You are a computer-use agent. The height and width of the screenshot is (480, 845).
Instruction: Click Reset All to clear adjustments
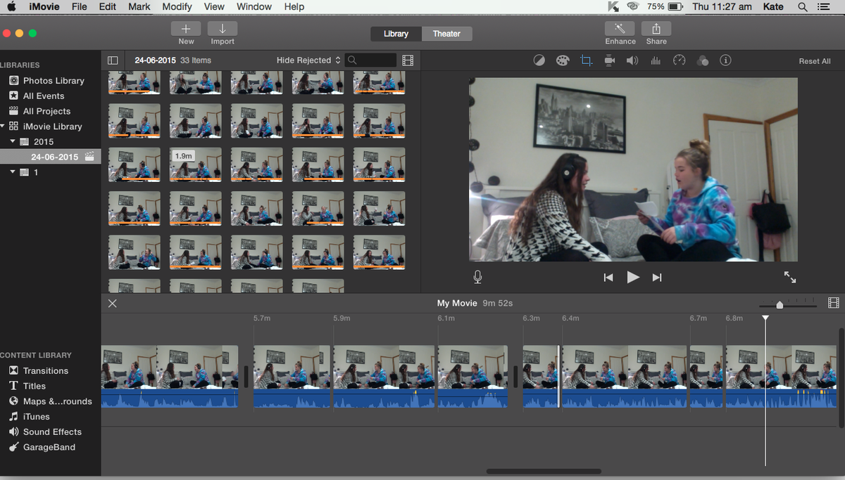coord(814,61)
